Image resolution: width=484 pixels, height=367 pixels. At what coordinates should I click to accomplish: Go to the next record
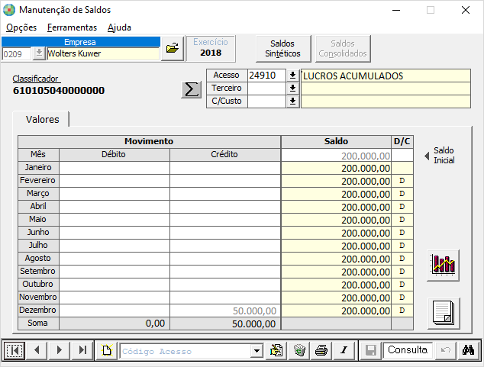pyautogui.click(x=60, y=350)
